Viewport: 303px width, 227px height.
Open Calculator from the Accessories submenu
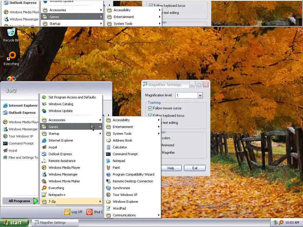pyautogui.click(x=133, y=147)
